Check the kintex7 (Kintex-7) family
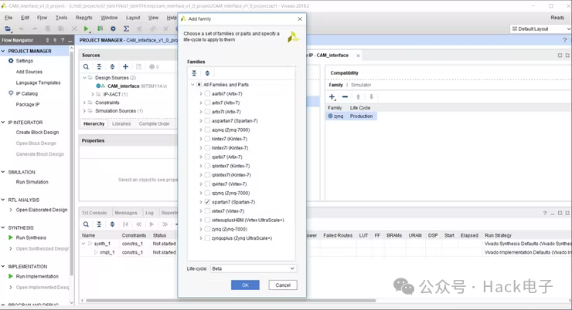 tap(207, 139)
